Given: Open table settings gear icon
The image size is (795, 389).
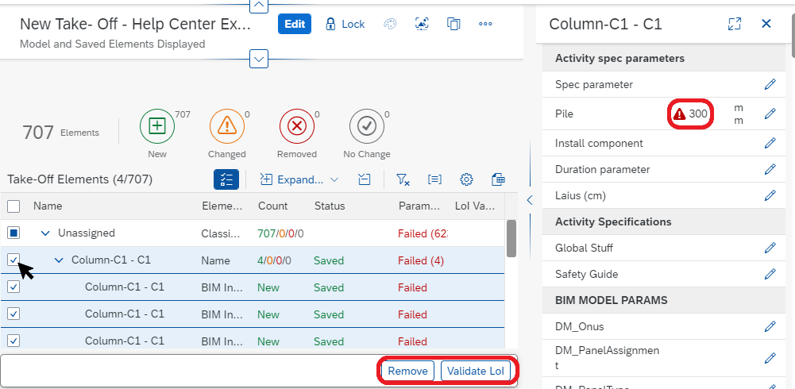Looking at the screenshot, I should tap(466, 179).
